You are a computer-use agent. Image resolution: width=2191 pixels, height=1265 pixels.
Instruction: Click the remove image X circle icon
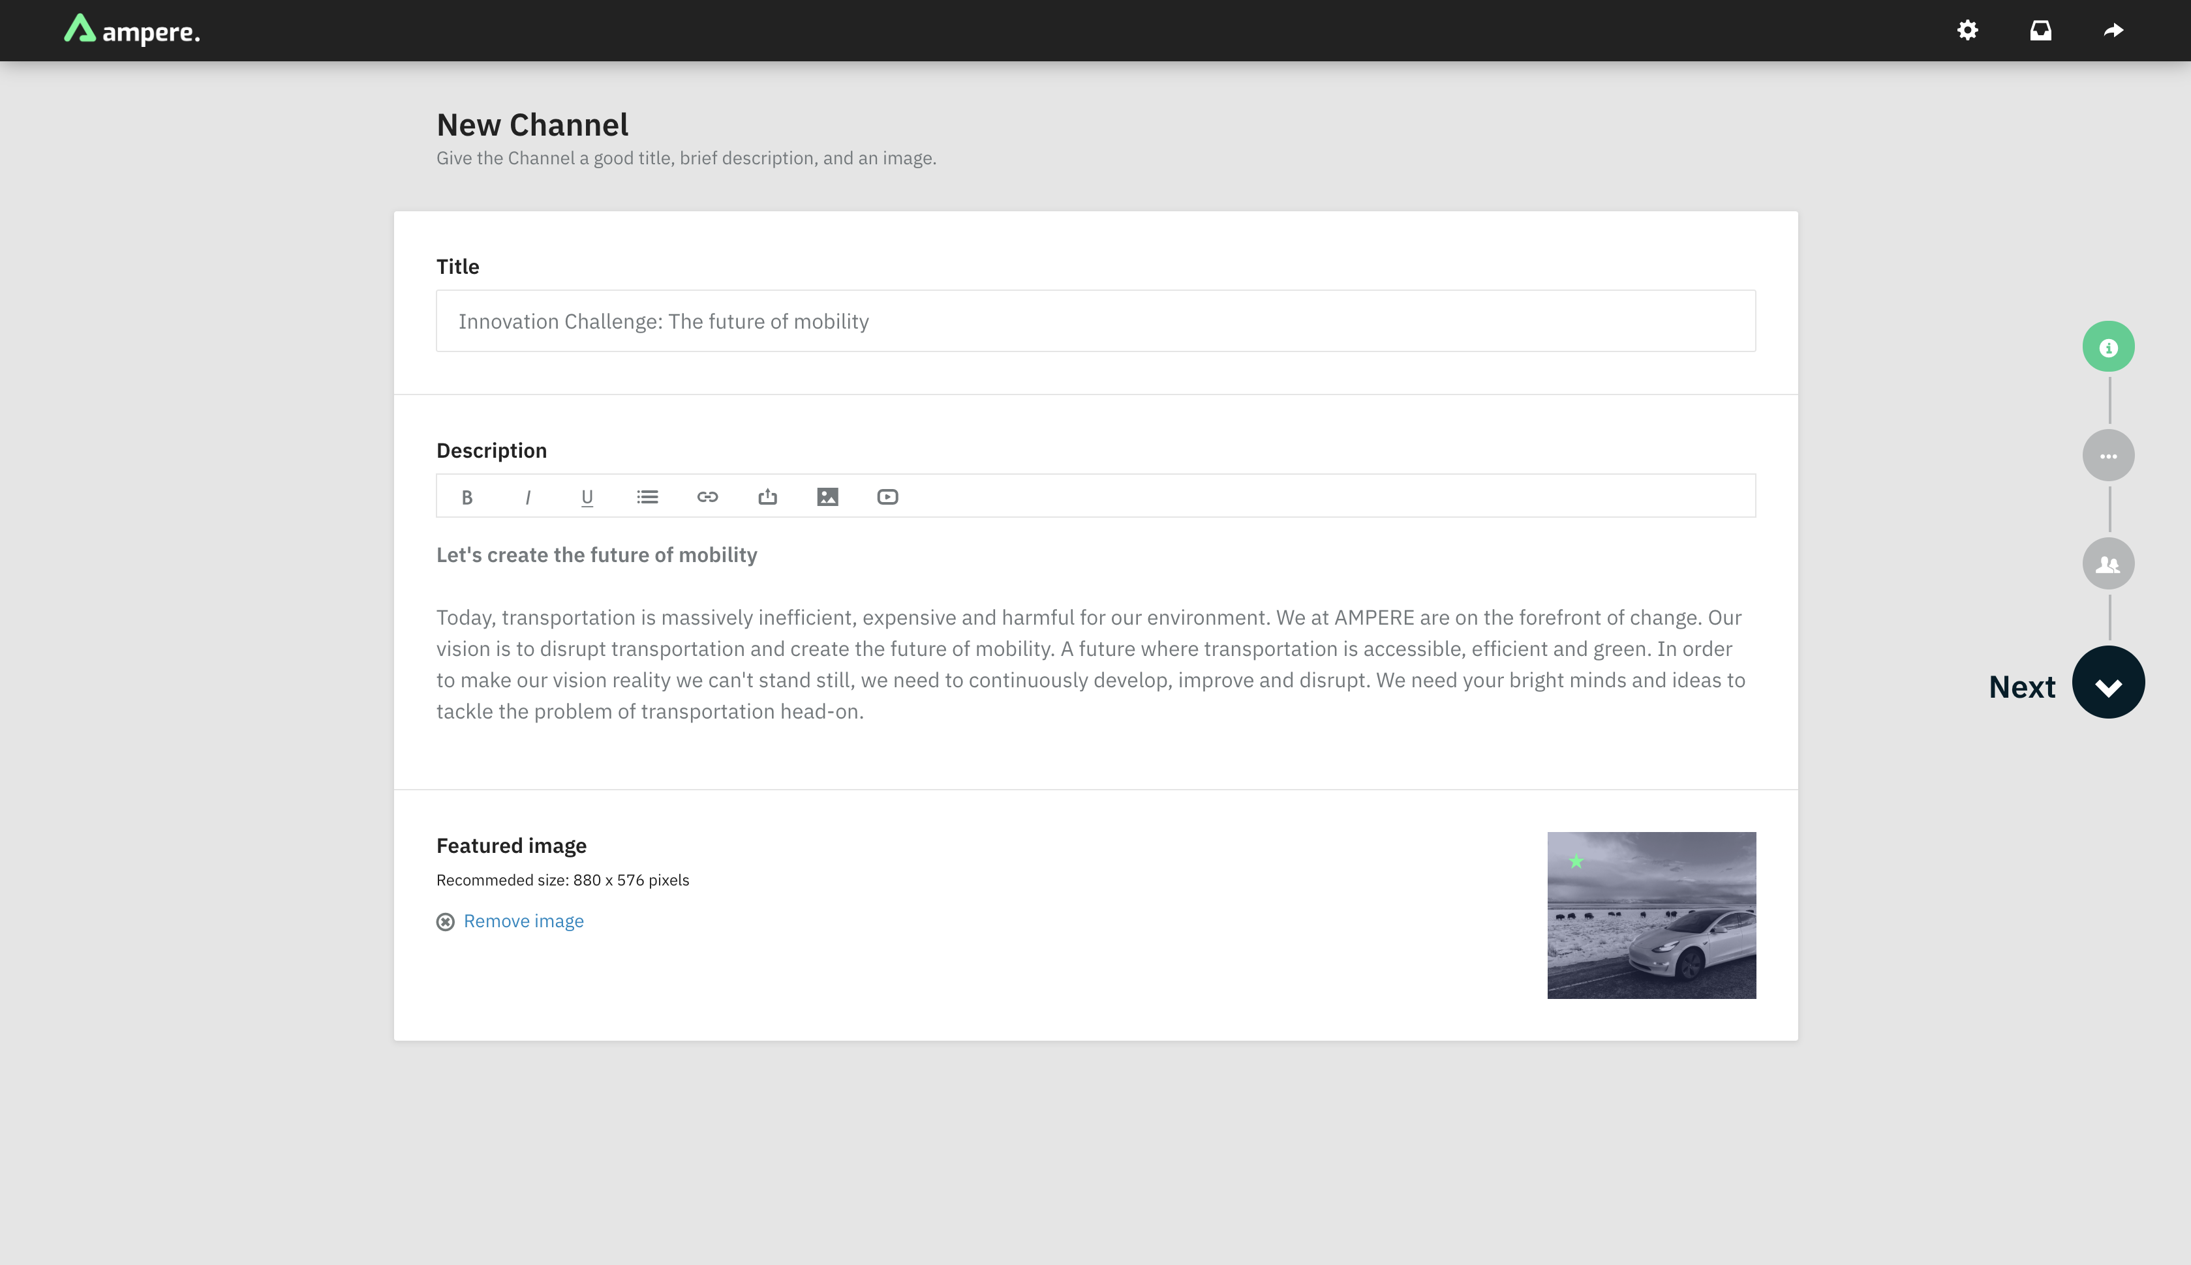445,922
